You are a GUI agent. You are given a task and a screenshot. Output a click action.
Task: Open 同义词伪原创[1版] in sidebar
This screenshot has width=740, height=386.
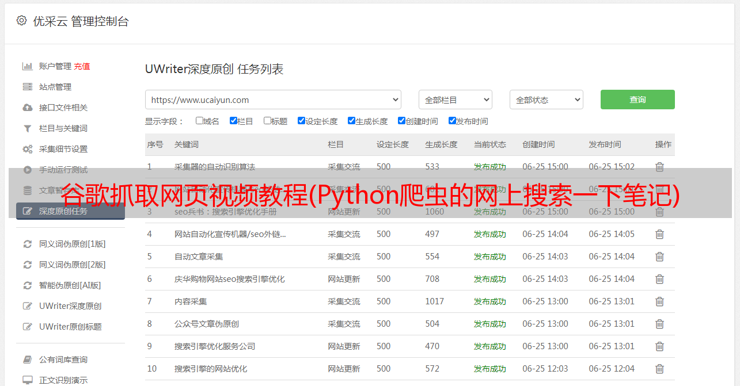coord(72,244)
